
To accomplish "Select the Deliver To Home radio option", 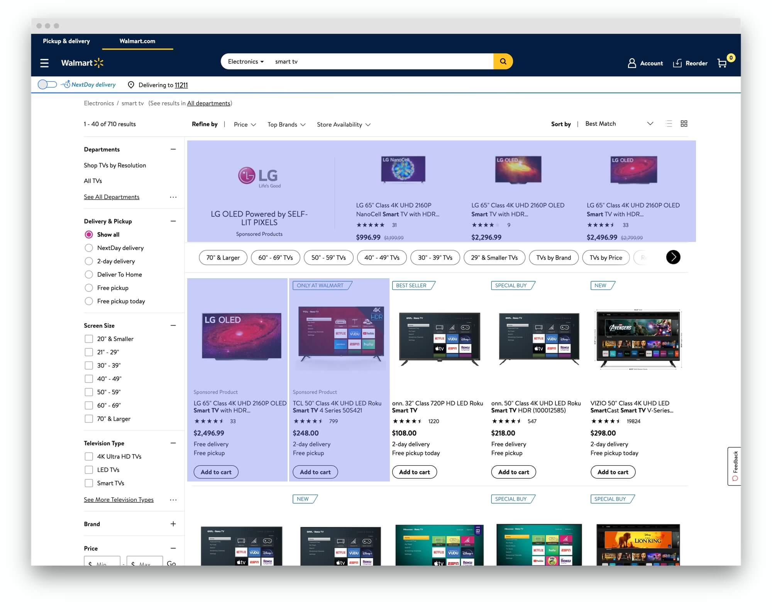I will (89, 274).
